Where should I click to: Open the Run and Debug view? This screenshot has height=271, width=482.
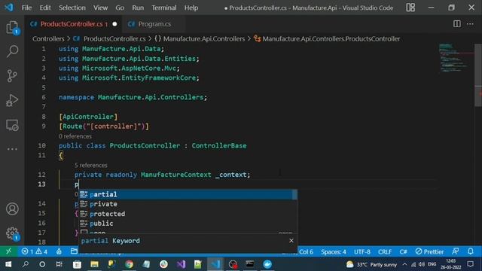coord(12,100)
